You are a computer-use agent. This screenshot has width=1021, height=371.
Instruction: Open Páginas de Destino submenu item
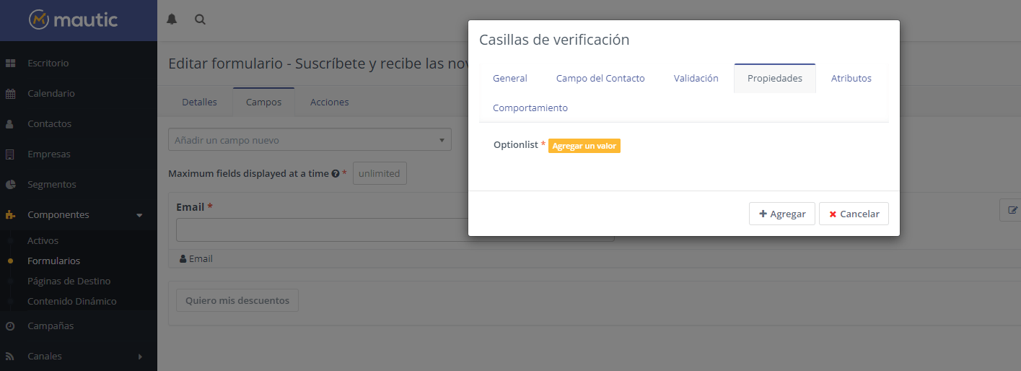(x=69, y=281)
